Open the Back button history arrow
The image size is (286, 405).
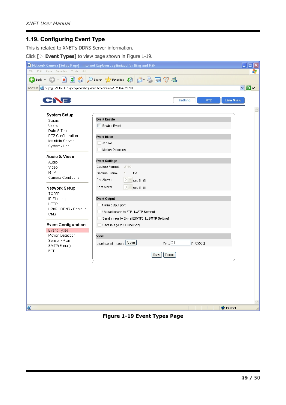[x=45, y=80]
